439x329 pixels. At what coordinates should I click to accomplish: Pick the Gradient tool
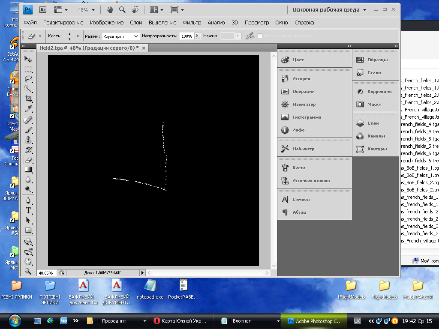coord(28,170)
